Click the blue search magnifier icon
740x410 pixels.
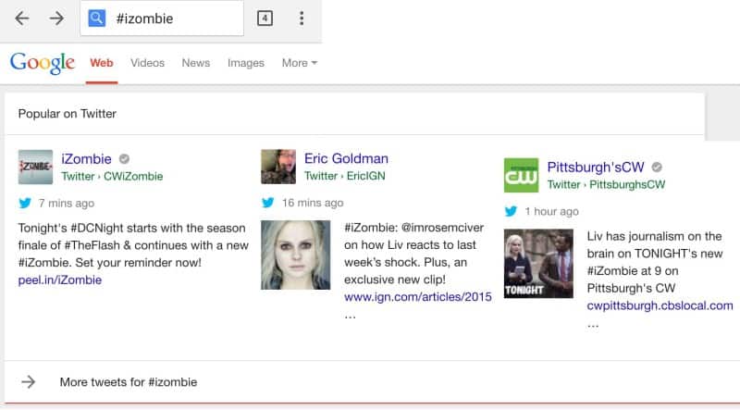click(x=97, y=19)
